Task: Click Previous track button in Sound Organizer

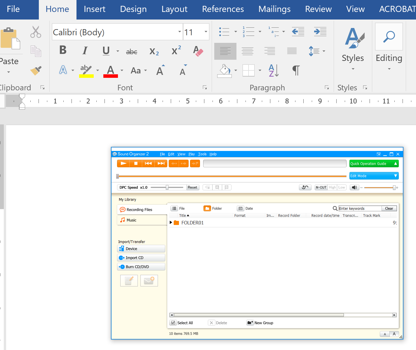Action: (148, 163)
